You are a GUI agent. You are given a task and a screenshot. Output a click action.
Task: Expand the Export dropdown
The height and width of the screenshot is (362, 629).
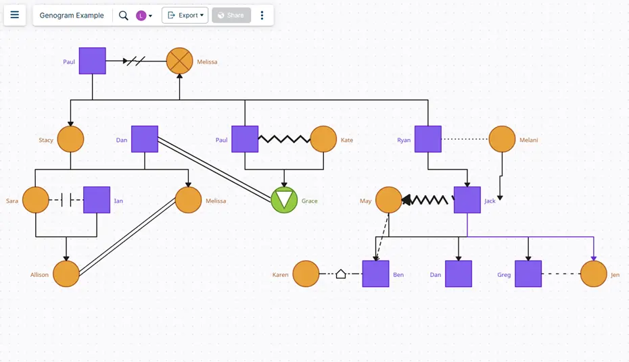[x=185, y=16]
